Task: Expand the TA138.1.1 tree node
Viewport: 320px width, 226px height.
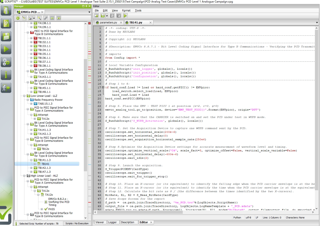Action: pyautogui.click(x=31, y=23)
